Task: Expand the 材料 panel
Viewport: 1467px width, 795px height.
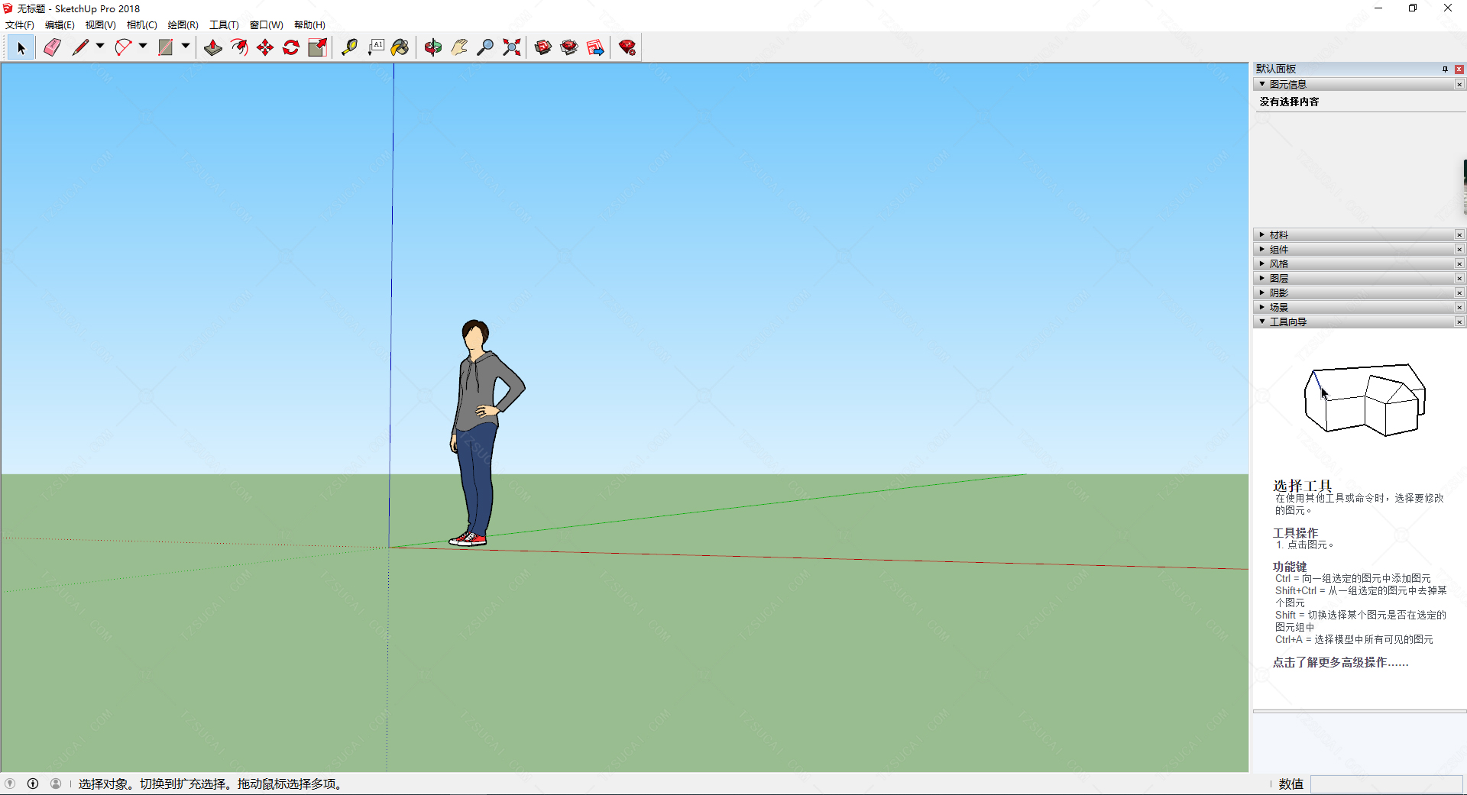Action: click(1262, 234)
